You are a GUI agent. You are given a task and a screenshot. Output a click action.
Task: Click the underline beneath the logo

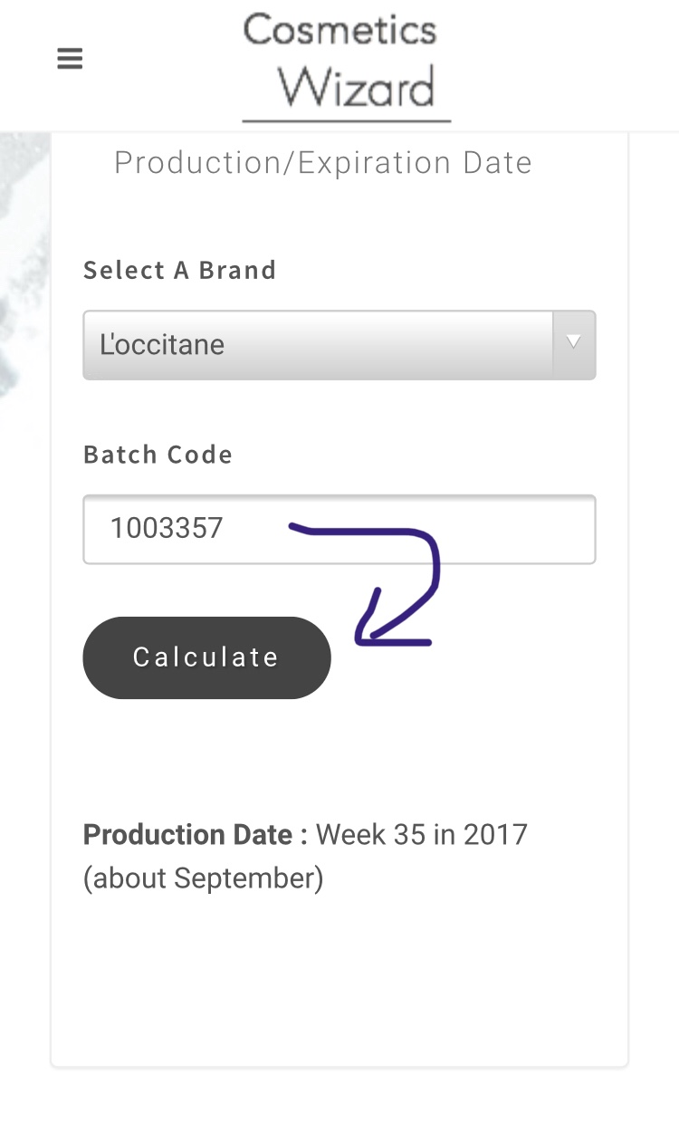pyautogui.click(x=347, y=120)
